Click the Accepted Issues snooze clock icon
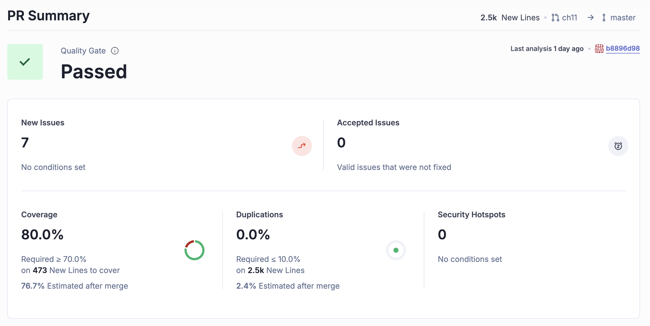650x326 pixels. point(618,146)
